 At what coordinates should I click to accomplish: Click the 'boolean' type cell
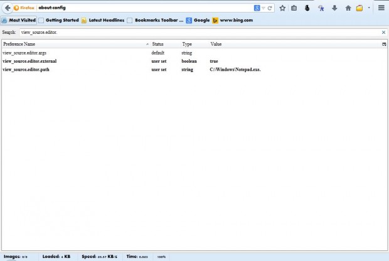[189, 61]
